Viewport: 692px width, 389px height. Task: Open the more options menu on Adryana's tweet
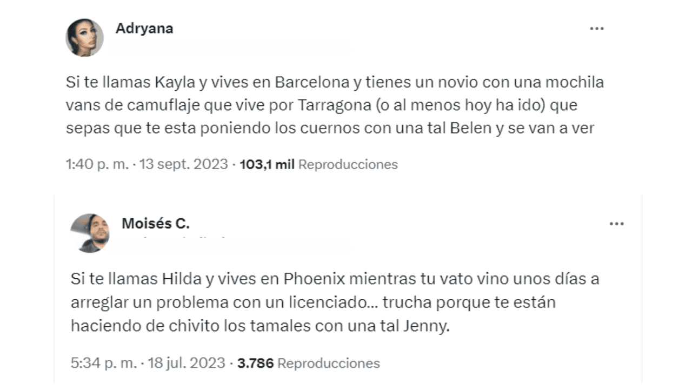598,28
